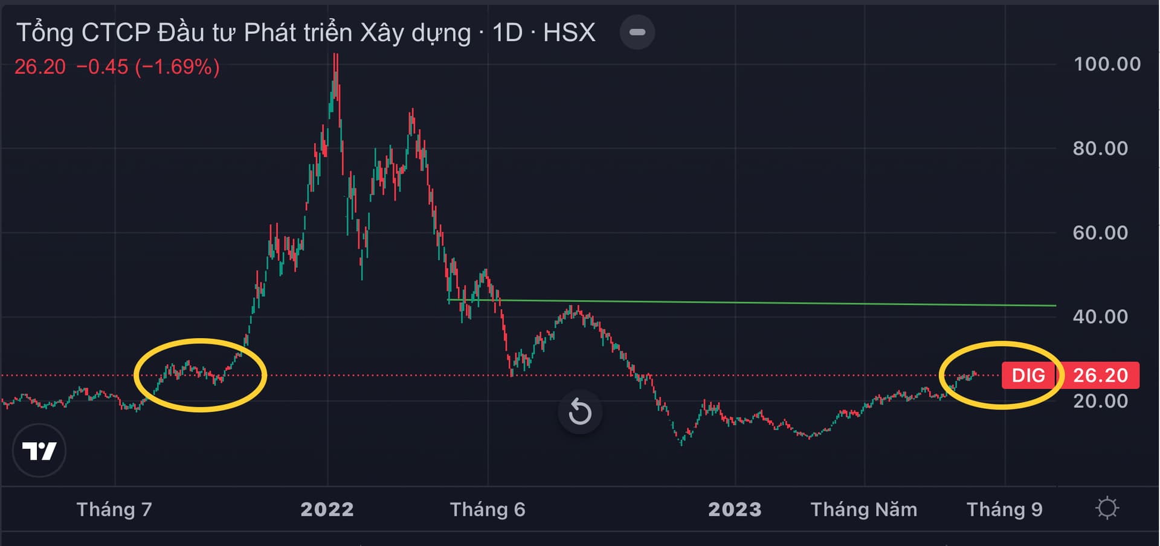Open chart settings gear icon
1160x546 pixels.
pos(1107,508)
